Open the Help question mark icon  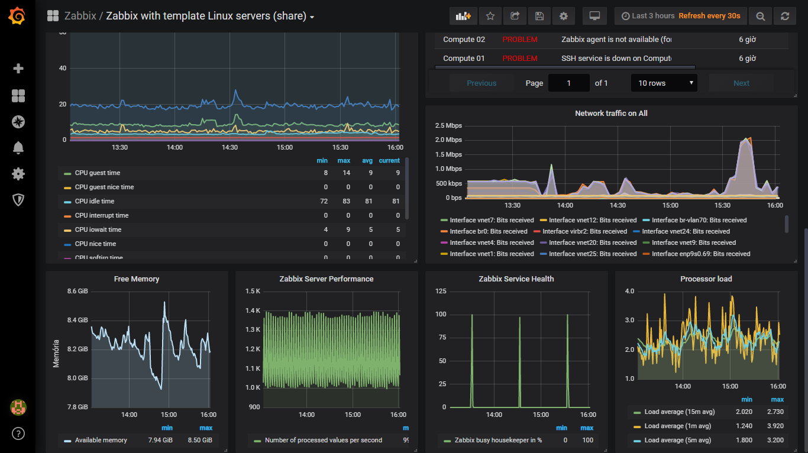(x=18, y=433)
